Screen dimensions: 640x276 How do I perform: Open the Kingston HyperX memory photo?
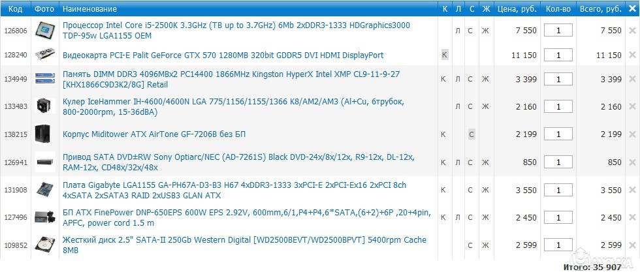pos(44,79)
